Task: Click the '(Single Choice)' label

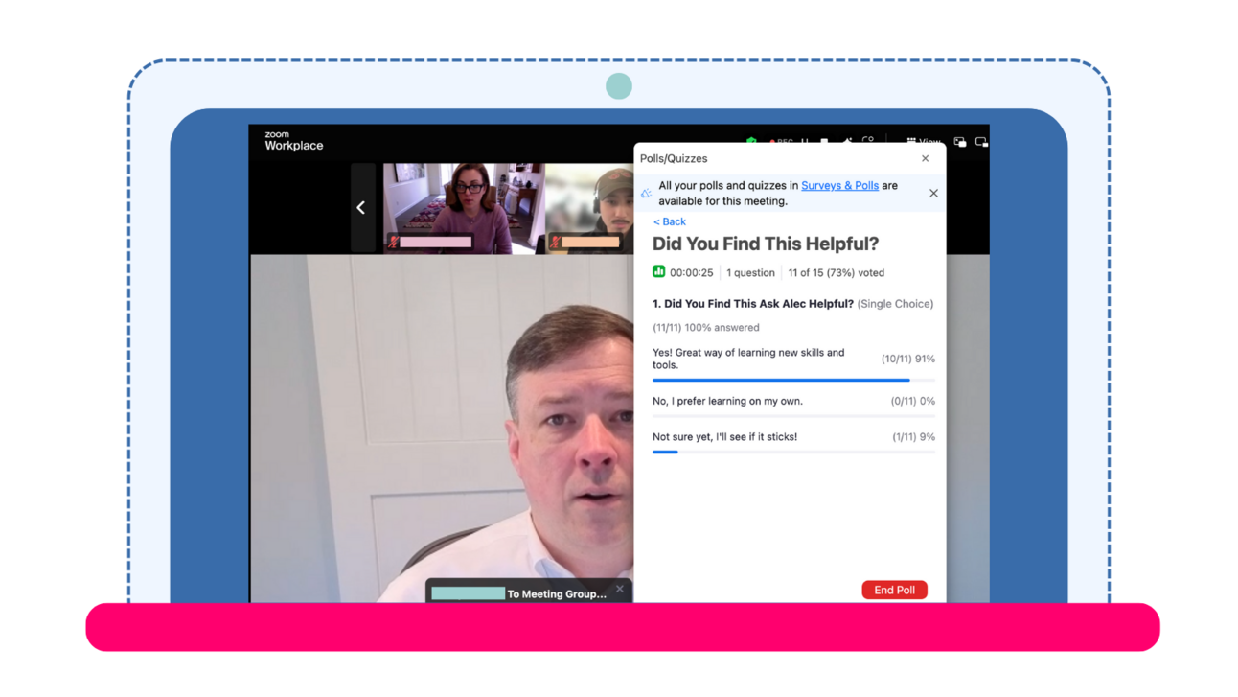Action: [x=895, y=304]
